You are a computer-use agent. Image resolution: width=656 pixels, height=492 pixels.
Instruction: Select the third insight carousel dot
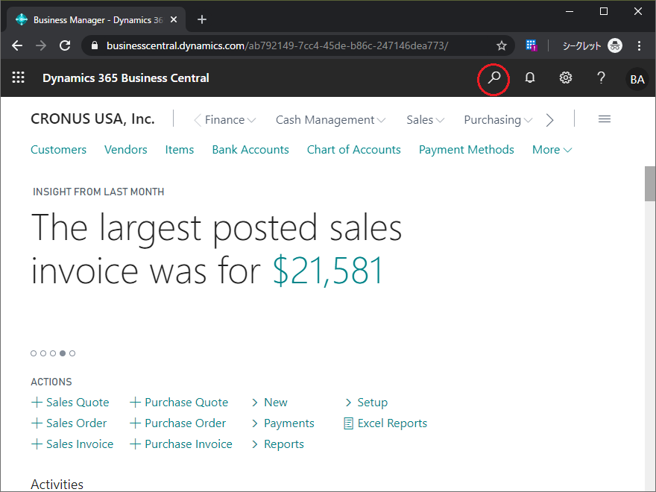pyautogui.click(x=53, y=353)
